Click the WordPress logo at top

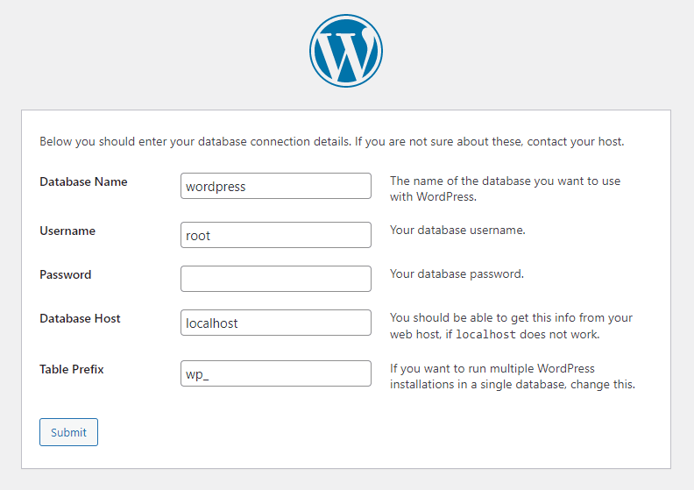pos(346,51)
